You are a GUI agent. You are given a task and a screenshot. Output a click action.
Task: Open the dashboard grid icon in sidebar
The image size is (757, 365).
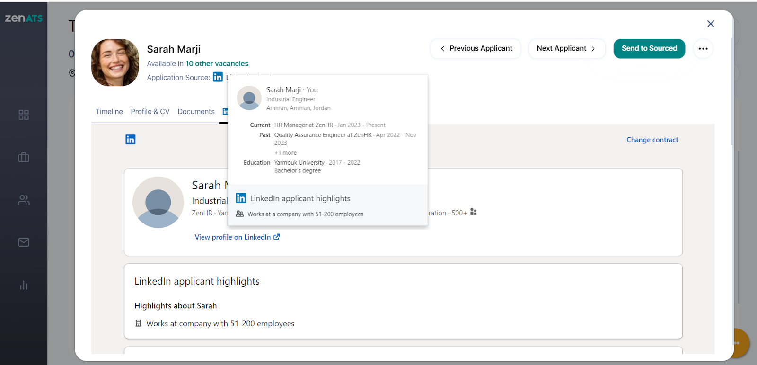(24, 115)
